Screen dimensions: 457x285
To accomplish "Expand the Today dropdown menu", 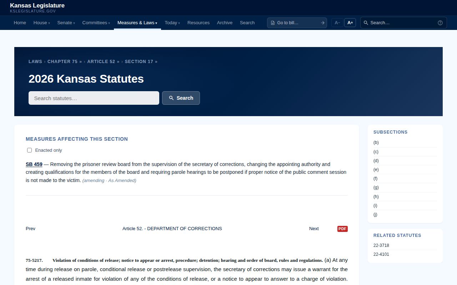I will (x=172, y=23).
